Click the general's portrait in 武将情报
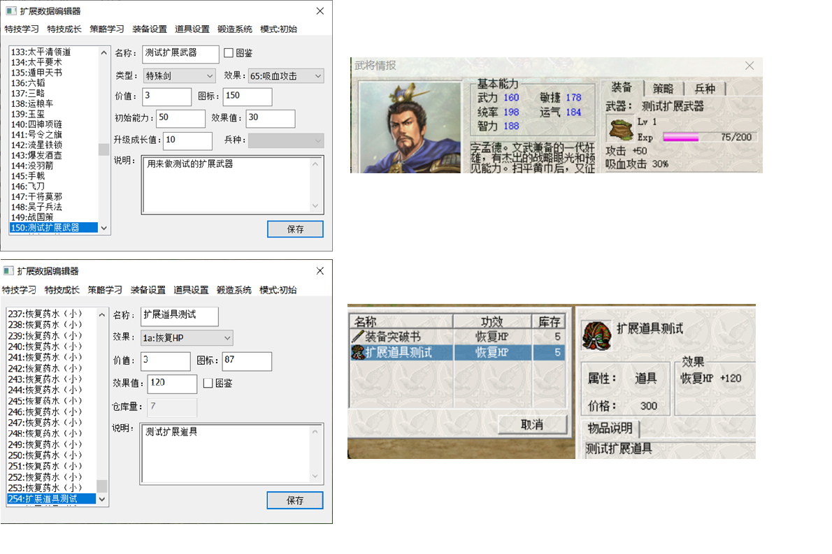 coord(410,127)
